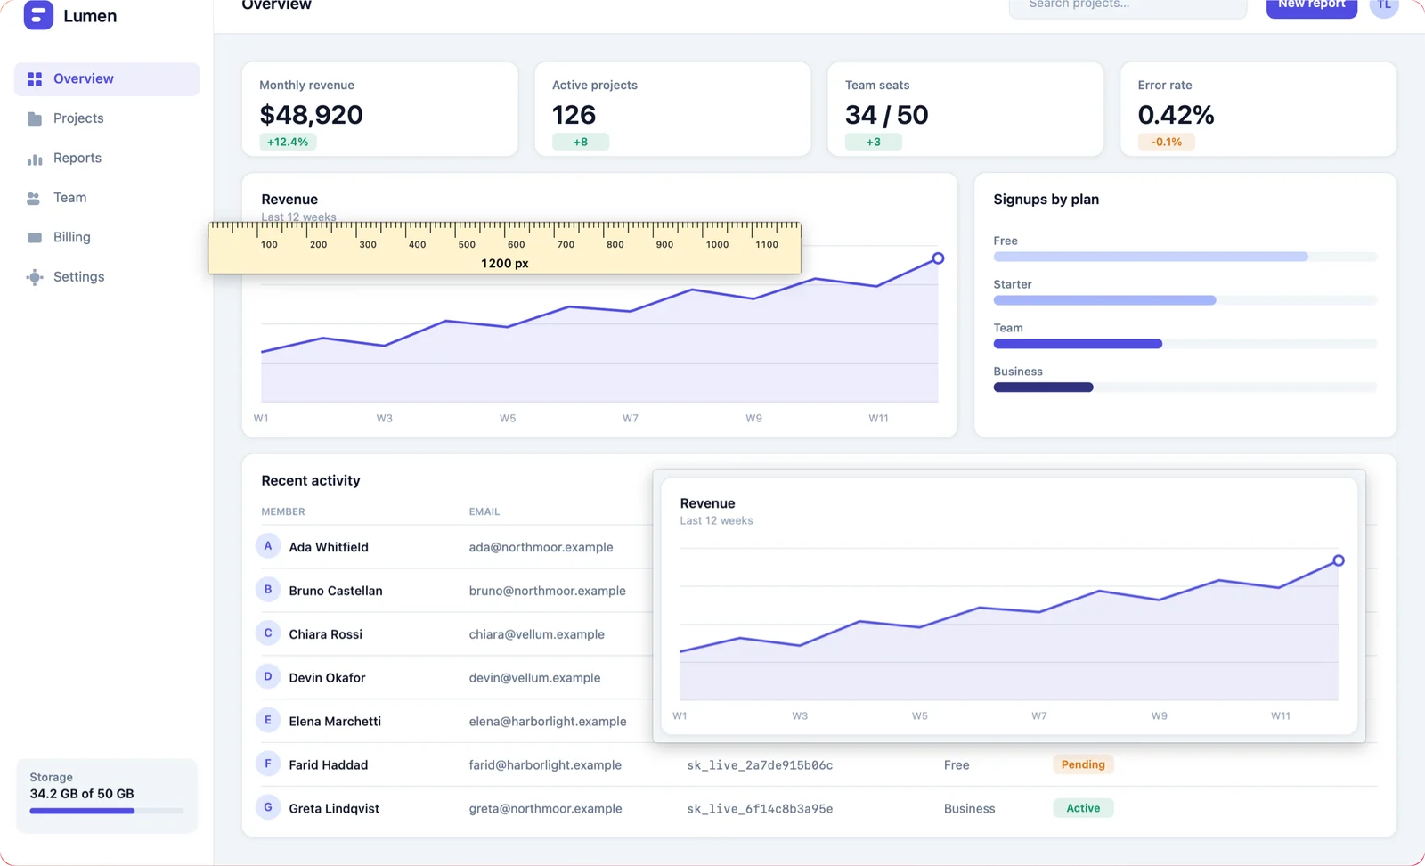Click the Free plan signups bar
This screenshot has height=866, width=1425.
(x=1185, y=257)
